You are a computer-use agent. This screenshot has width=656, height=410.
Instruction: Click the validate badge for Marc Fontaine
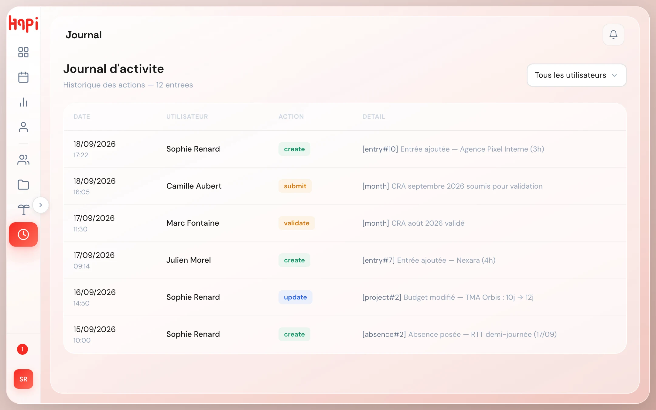[296, 223]
